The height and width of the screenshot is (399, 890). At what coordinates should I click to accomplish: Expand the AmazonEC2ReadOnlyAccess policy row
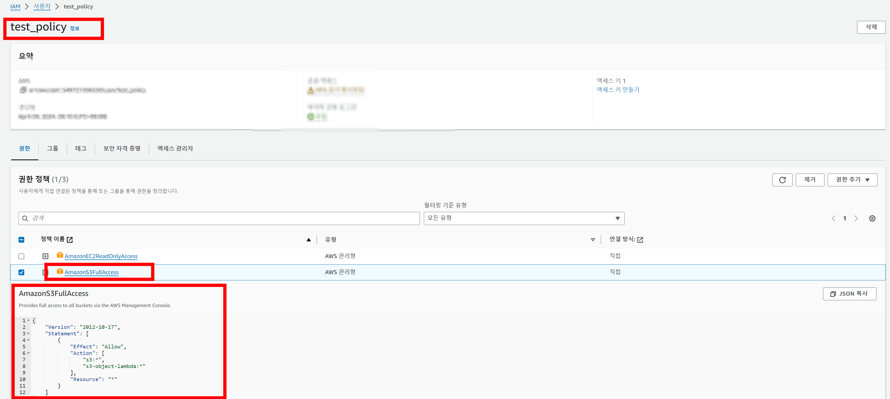click(45, 256)
